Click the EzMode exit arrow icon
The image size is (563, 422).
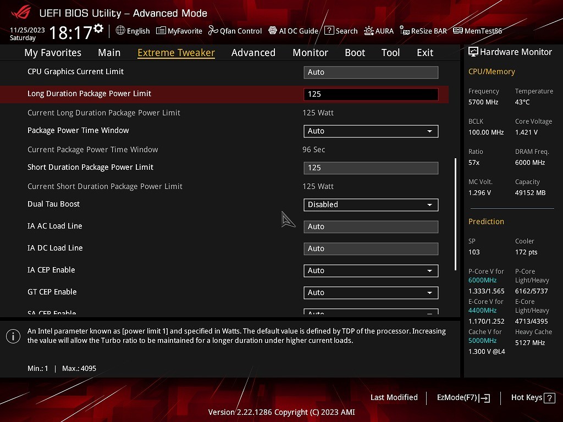click(484, 398)
